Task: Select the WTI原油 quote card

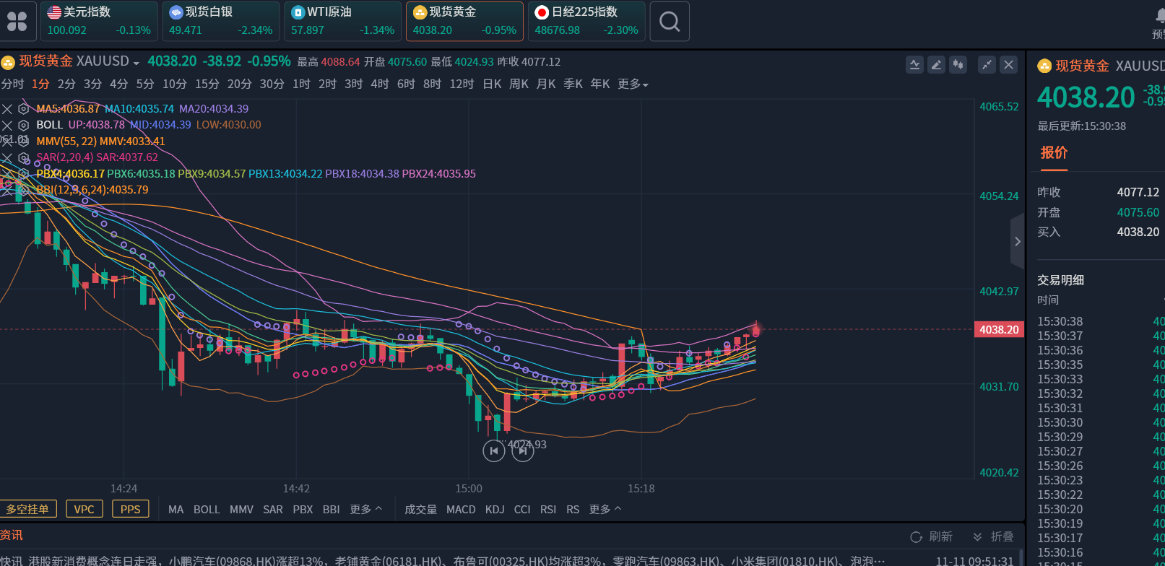Action: [x=342, y=21]
